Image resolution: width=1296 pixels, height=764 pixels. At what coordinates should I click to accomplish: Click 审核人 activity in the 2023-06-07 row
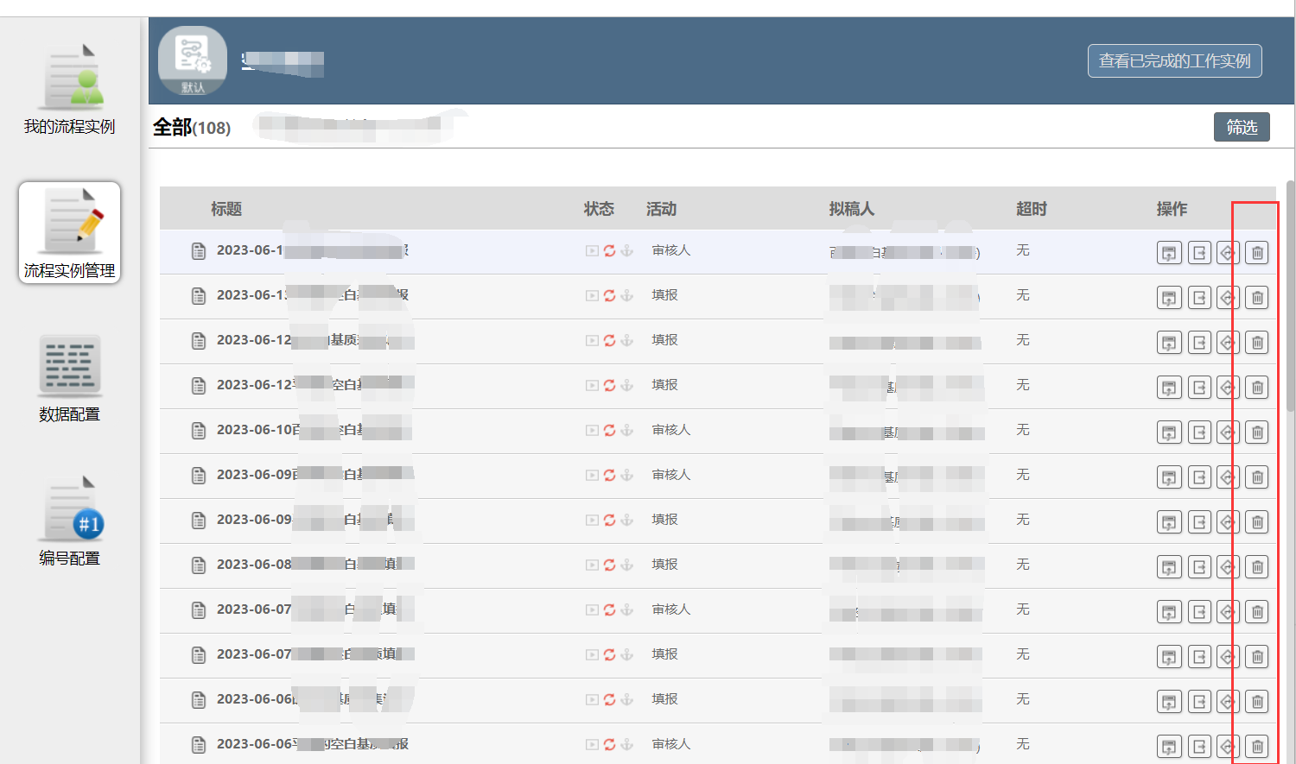671,609
